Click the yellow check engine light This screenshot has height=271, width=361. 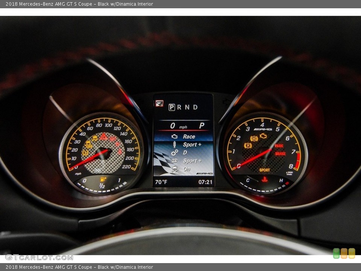(x=263, y=136)
